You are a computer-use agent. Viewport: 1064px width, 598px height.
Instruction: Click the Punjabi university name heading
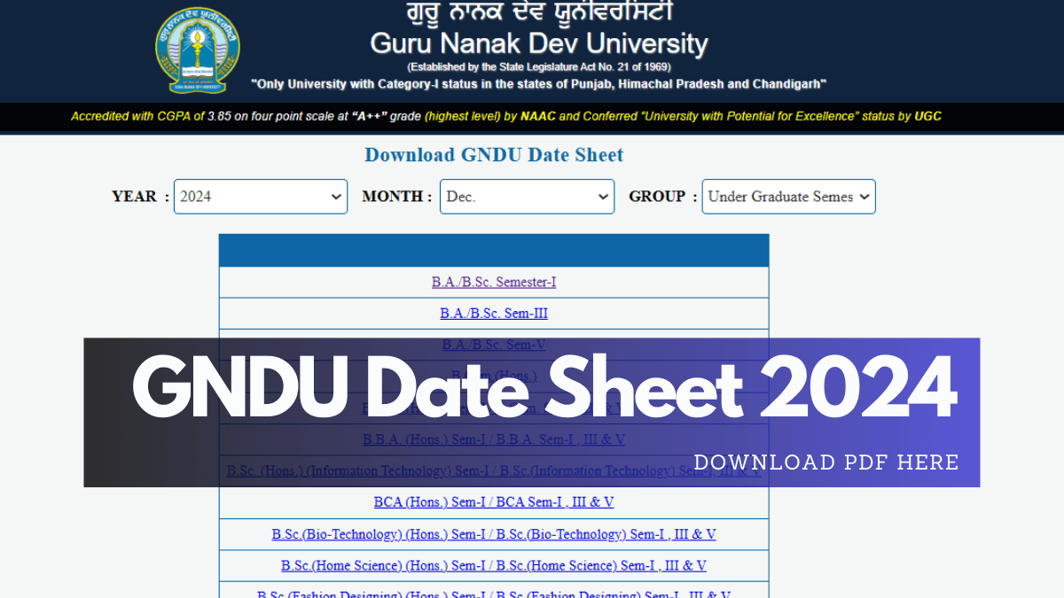[x=539, y=12]
